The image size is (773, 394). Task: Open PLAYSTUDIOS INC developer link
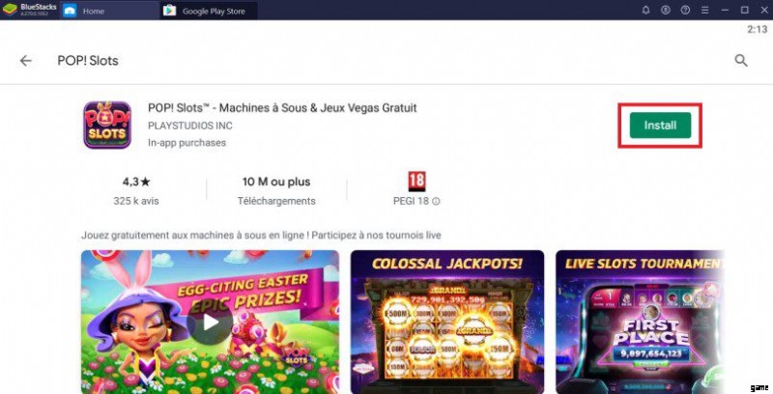coord(189,126)
